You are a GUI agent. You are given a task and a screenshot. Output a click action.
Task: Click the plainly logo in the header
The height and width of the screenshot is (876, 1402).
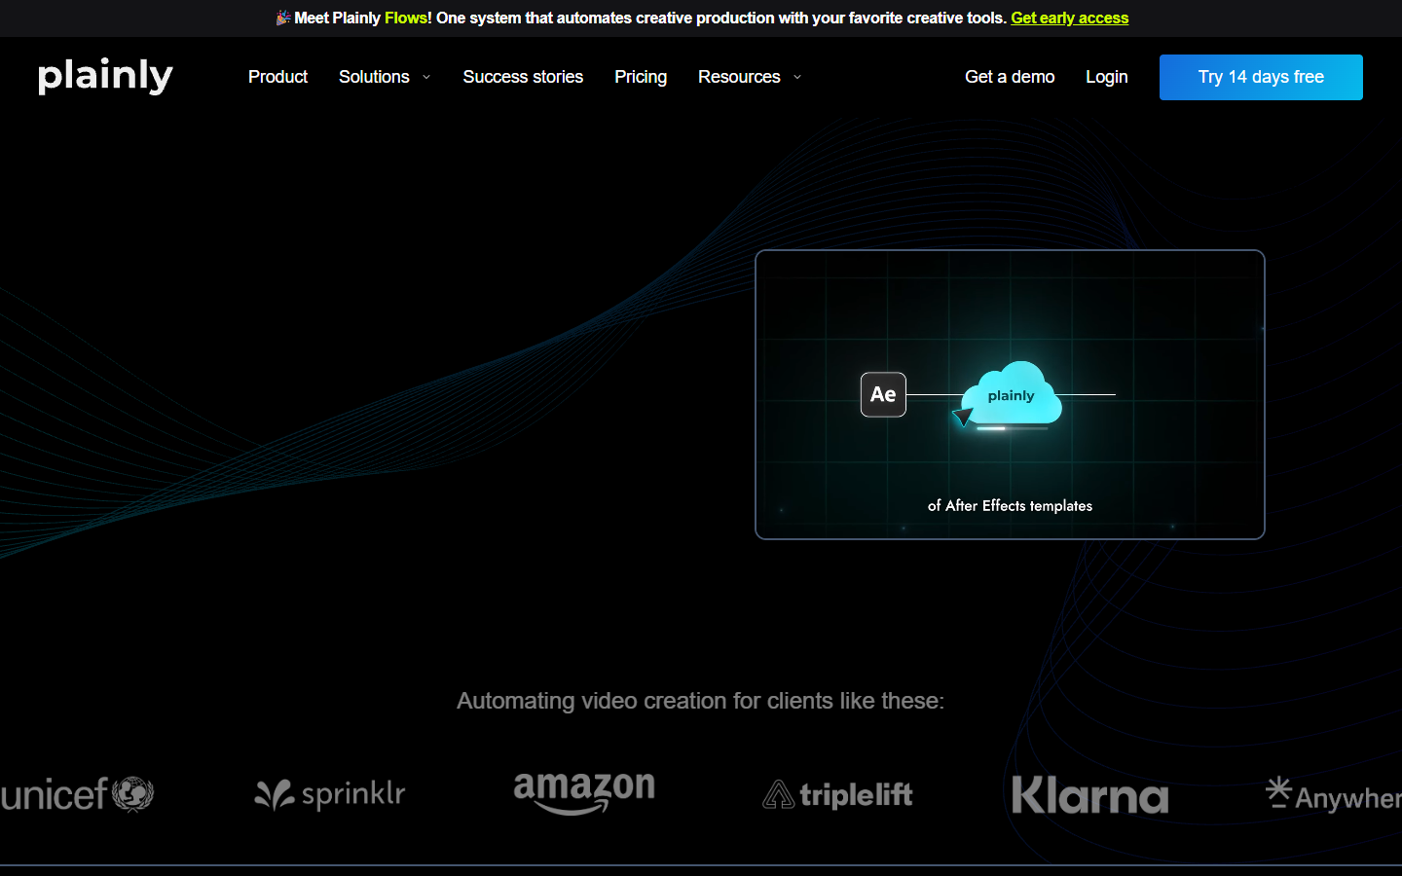coord(105,76)
